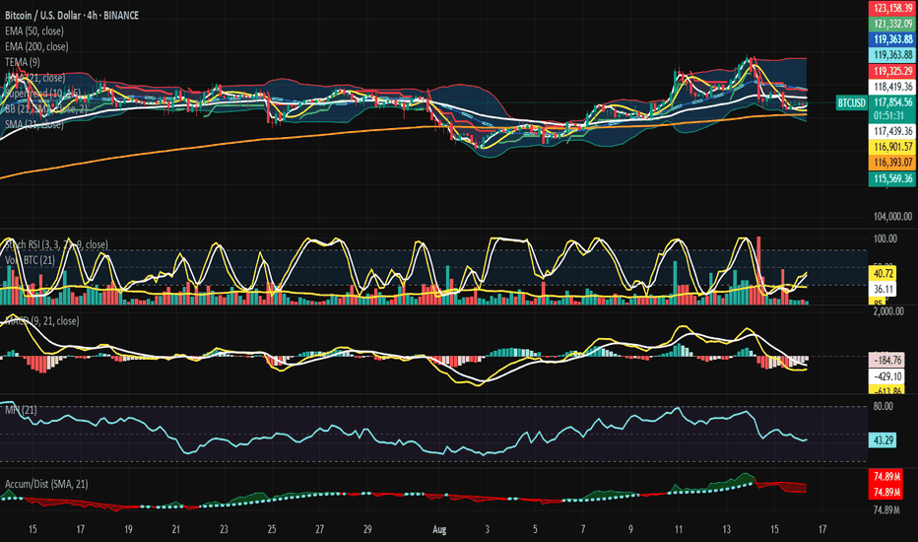
Task: Click the red 123,158.39 price tag
Action: click(x=892, y=8)
